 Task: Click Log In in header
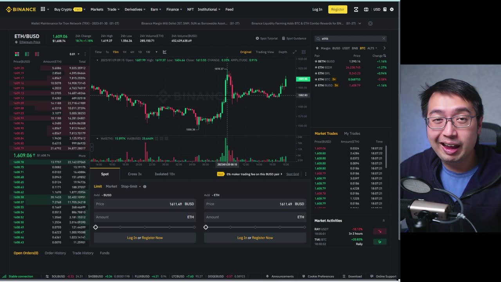pos(317,9)
